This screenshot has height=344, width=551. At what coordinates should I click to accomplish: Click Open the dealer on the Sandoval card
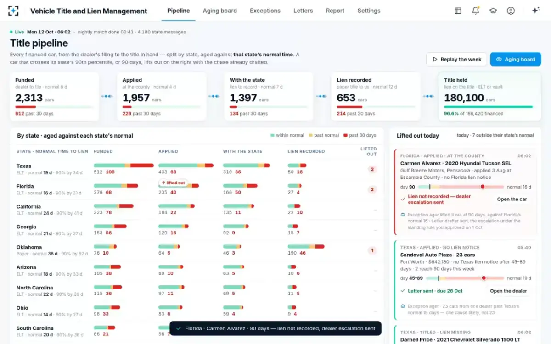[x=508, y=291]
